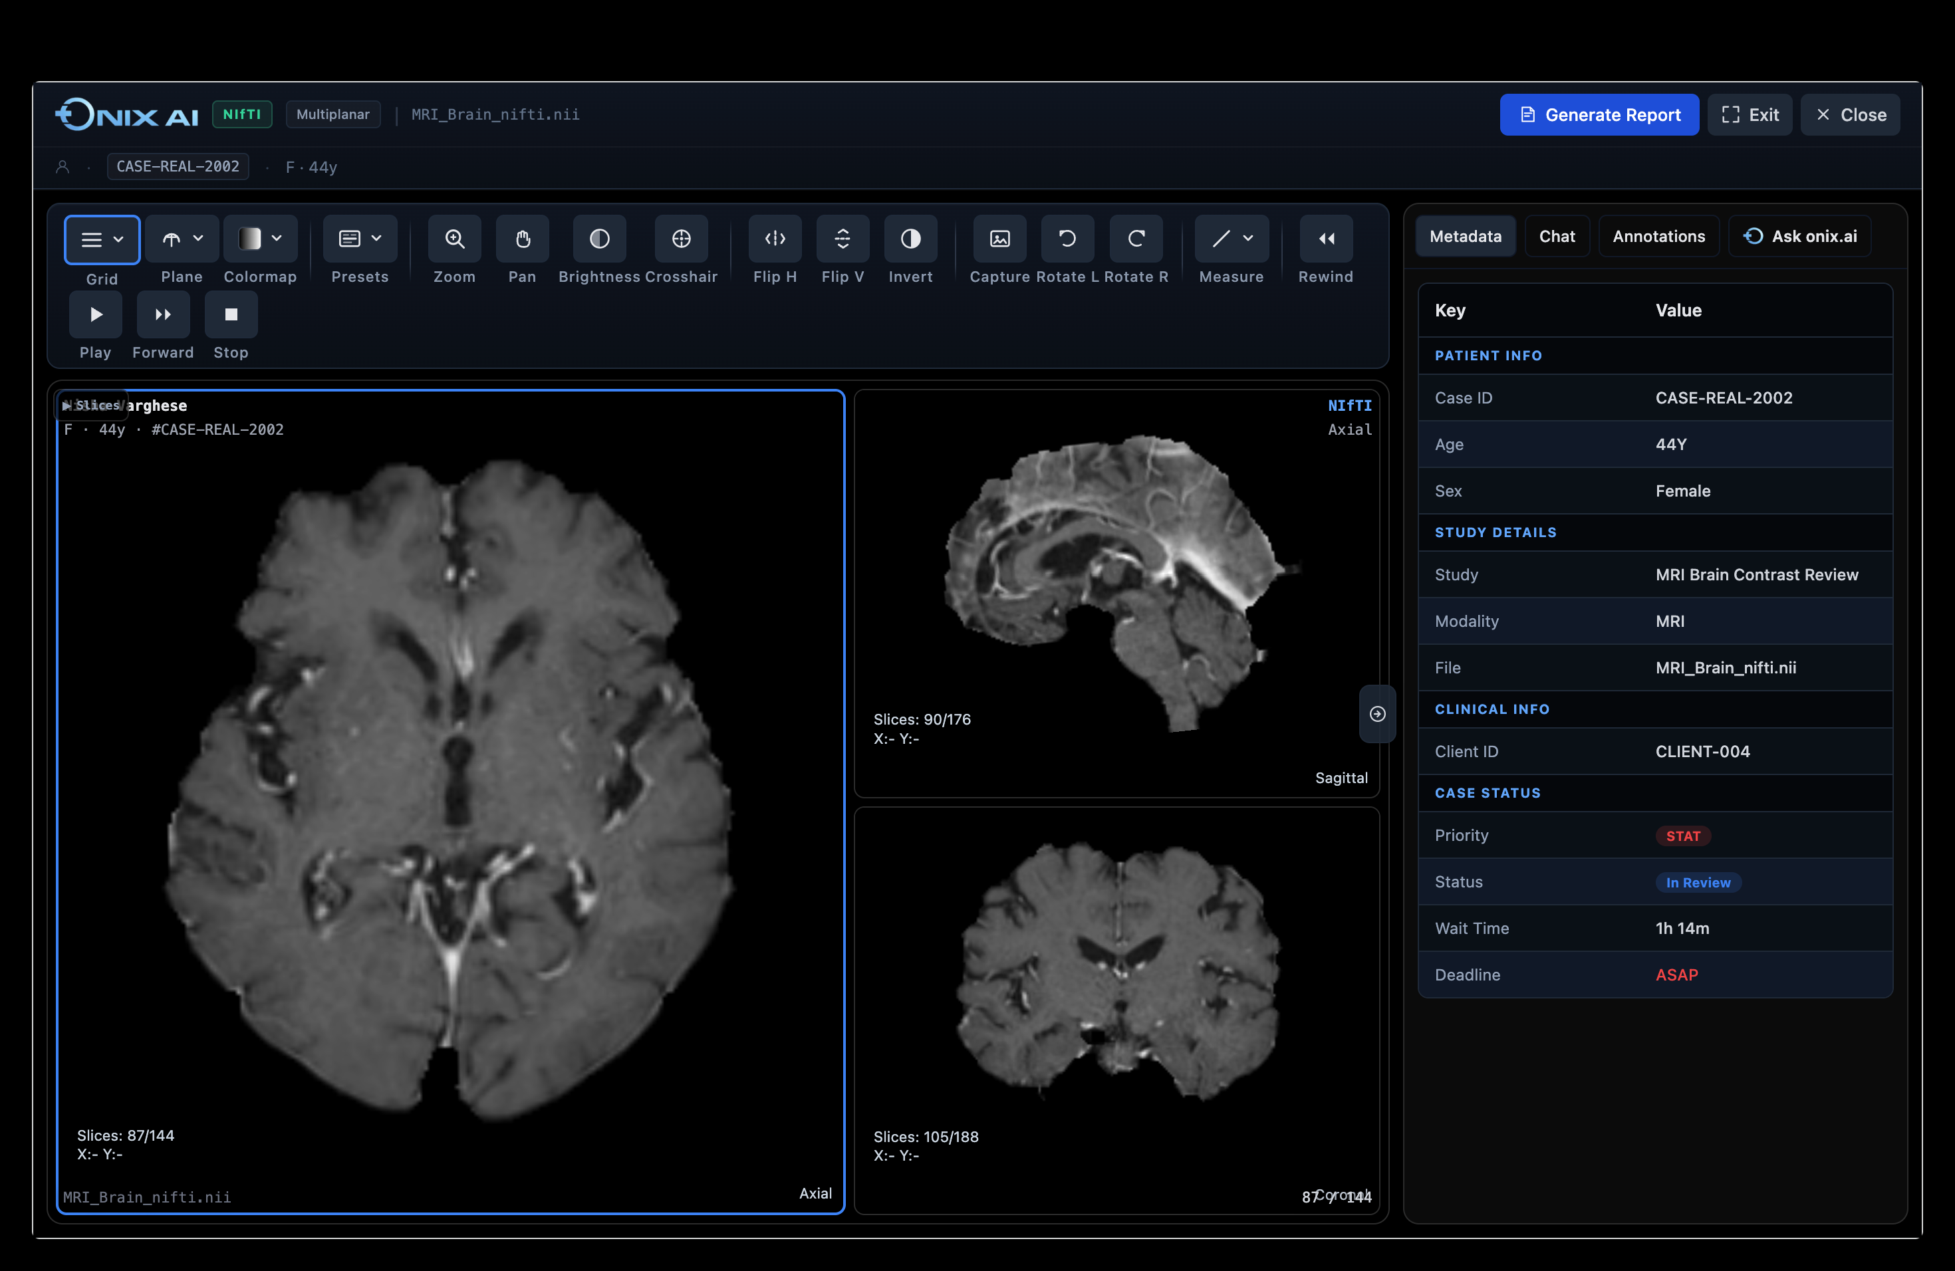1955x1271 pixels.
Task: Toggle the Grid layout view
Action: point(101,240)
